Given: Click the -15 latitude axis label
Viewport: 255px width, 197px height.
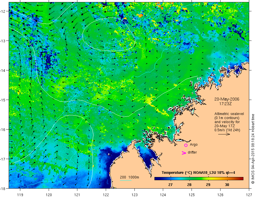Looking at the screenshot, I should click(3, 100).
